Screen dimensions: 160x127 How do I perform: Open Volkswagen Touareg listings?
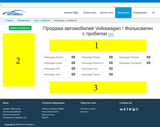(x=135, y=57)
